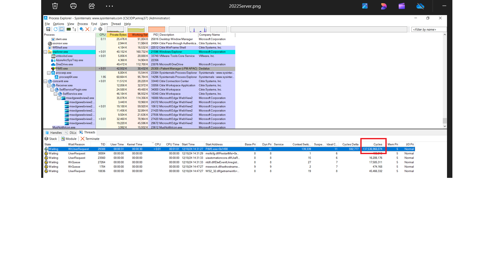Sort threads by Cycles column header
This screenshot has height=276, width=491.
pyautogui.click(x=377, y=144)
